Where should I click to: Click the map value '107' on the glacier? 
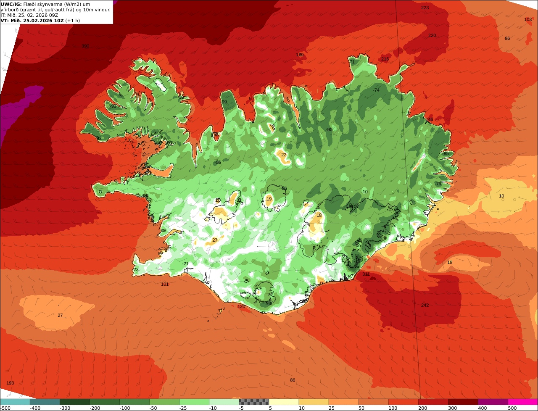[355, 206]
